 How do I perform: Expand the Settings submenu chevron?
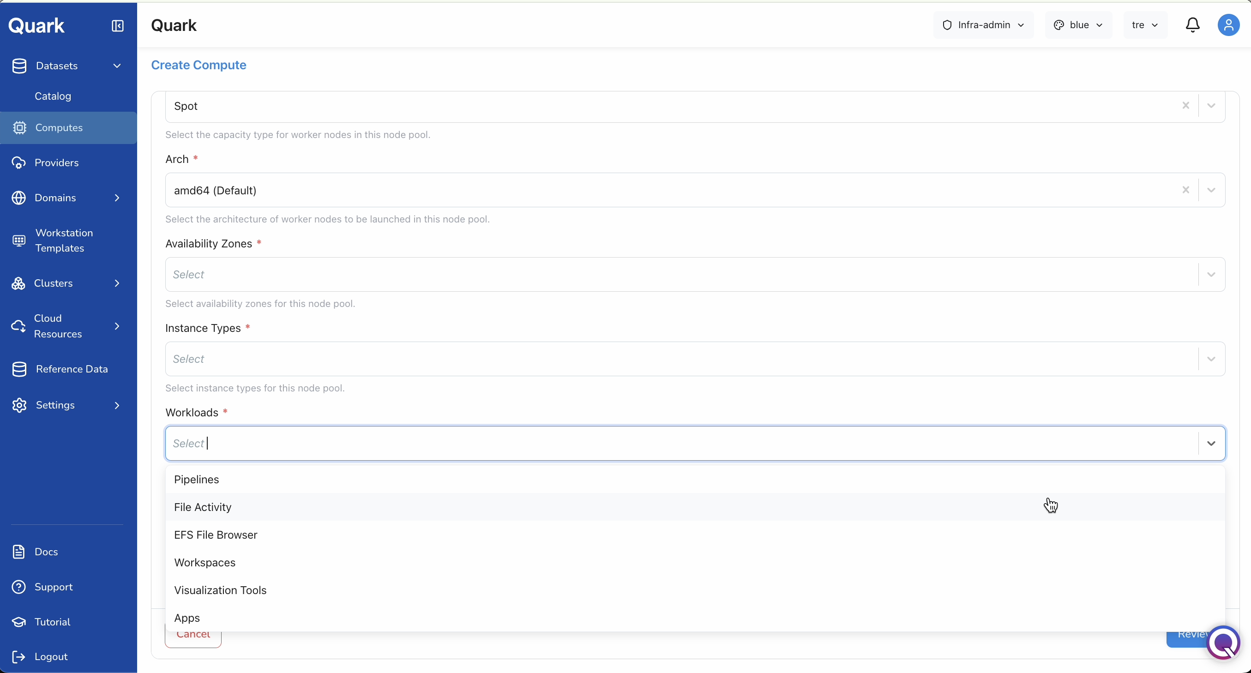[117, 405]
